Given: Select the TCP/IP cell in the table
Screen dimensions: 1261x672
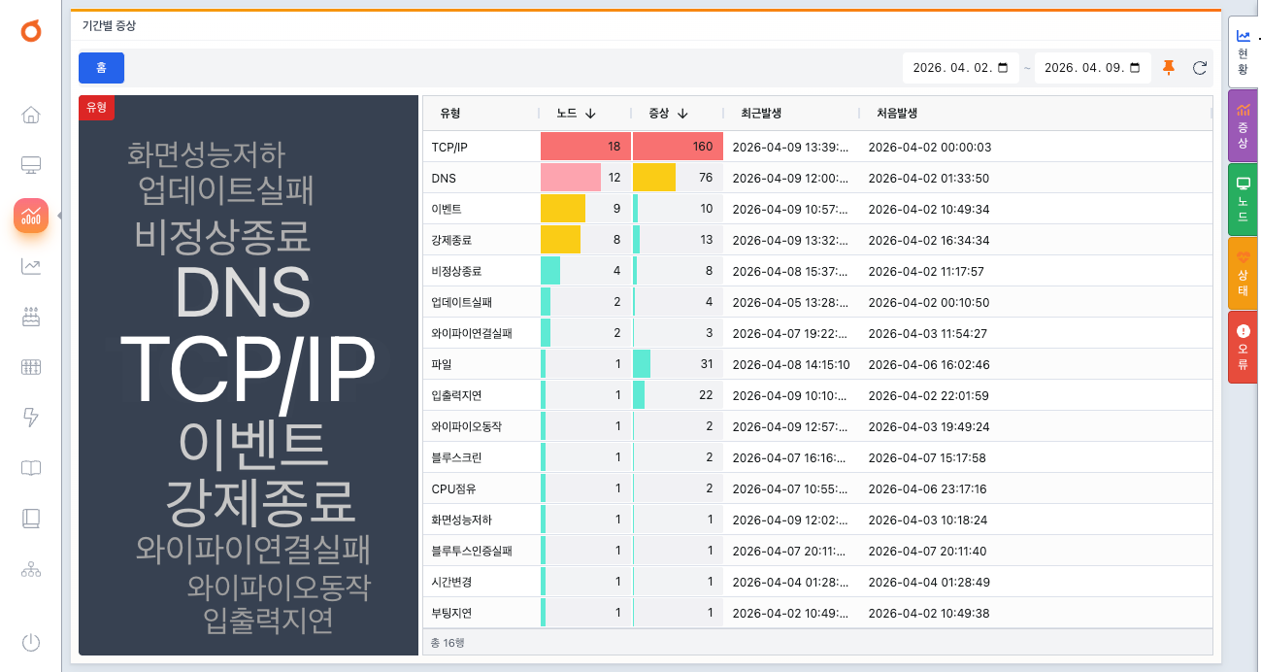Looking at the screenshot, I should (x=481, y=147).
